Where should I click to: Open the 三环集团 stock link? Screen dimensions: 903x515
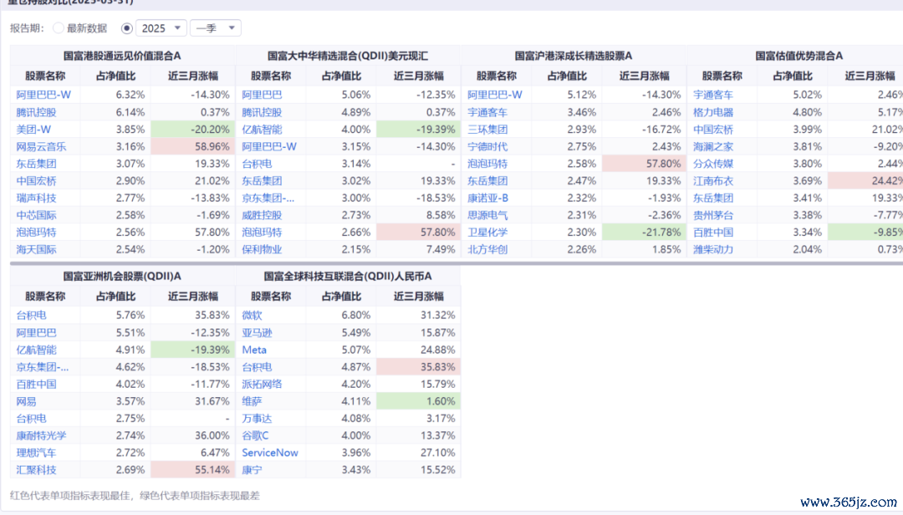[x=487, y=130]
